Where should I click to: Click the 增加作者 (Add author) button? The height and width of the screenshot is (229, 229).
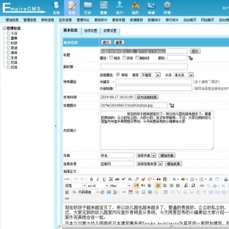(x=167, y=156)
